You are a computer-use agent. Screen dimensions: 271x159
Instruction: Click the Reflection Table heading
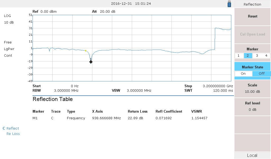pos(53,99)
